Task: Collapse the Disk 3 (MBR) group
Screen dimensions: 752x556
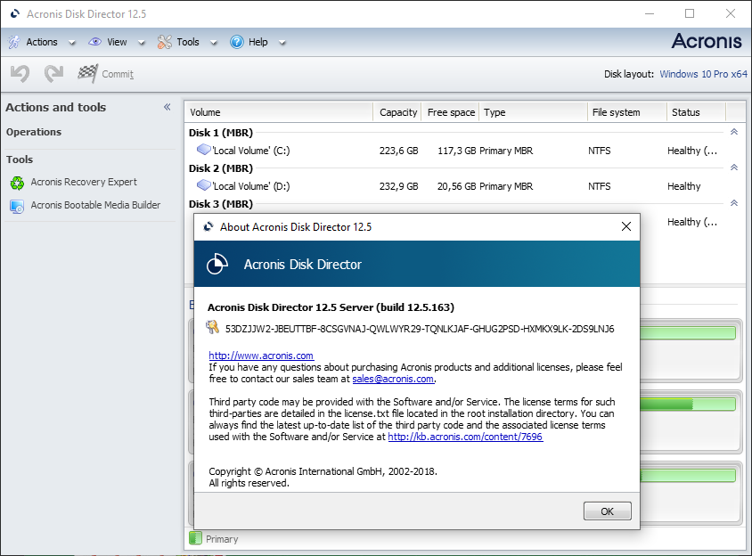Action: [x=734, y=203]
